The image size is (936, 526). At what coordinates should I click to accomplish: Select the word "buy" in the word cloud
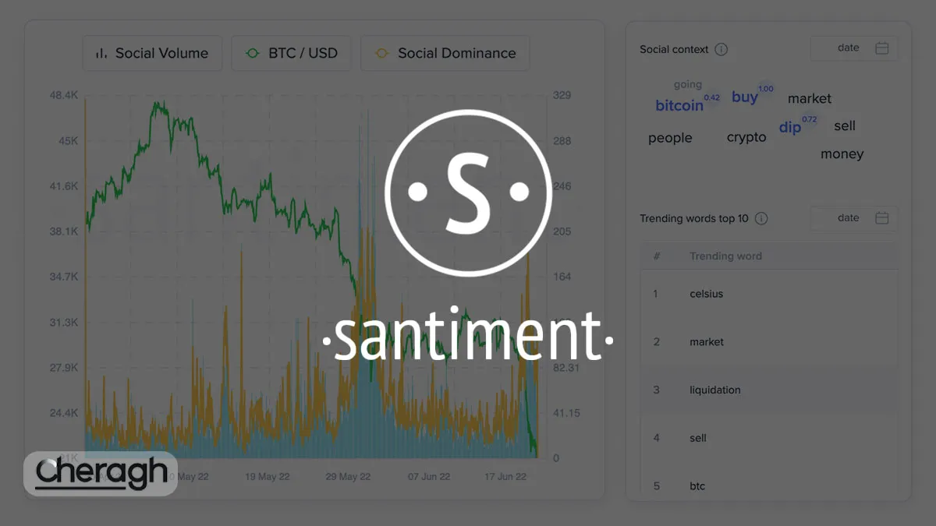tap(745, 97)
